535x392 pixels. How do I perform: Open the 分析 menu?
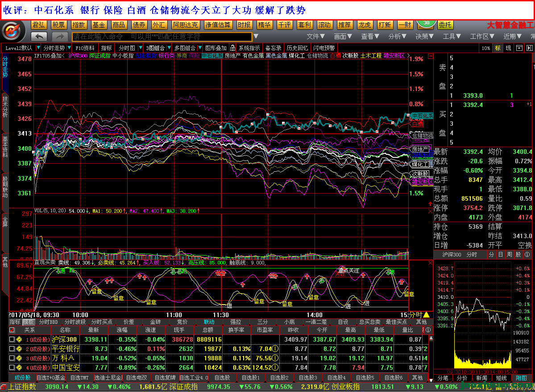click(397, 37)
